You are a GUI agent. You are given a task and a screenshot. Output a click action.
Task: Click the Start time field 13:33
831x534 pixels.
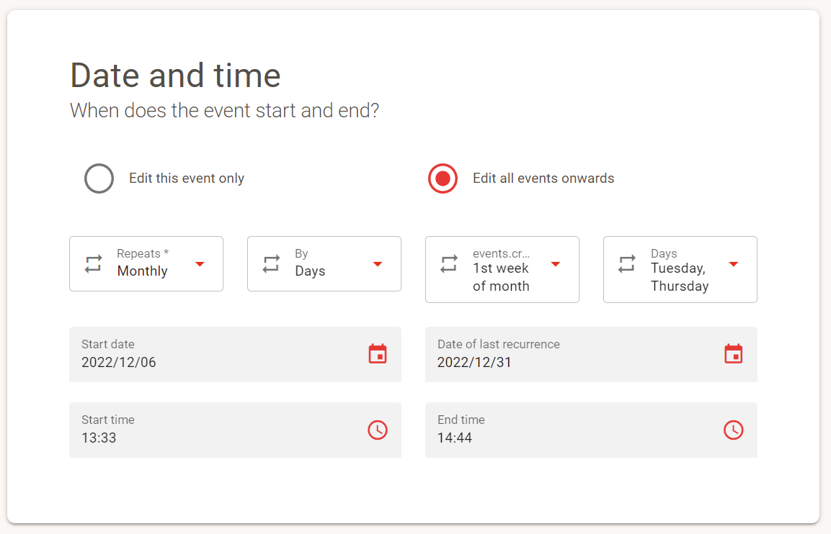[235, 430]
